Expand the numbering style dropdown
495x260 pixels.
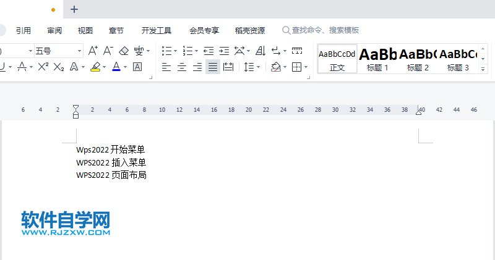click(196, 51)
